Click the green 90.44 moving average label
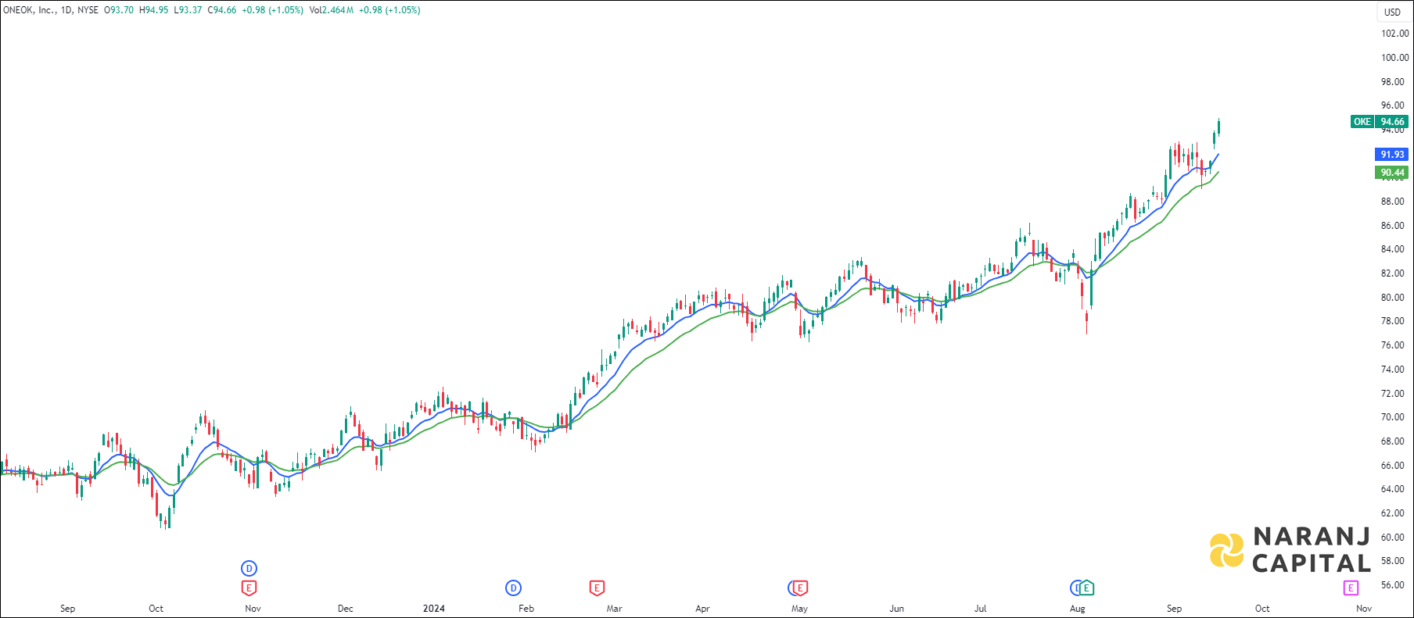This screenshot has height=618, width=1414. (1391, 173)
